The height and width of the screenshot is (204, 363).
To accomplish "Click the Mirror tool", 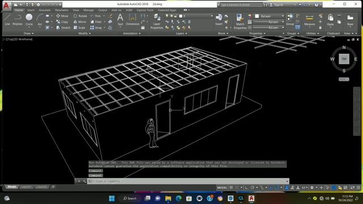I will [80, 22].
